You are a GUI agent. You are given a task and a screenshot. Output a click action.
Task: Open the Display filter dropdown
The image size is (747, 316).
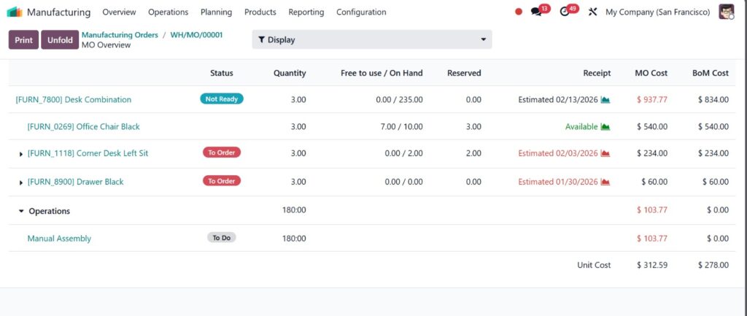[371, 39]
